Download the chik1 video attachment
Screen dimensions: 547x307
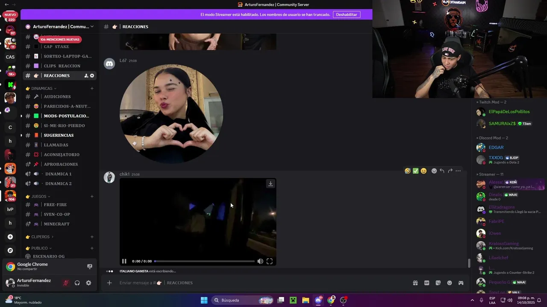271,184
